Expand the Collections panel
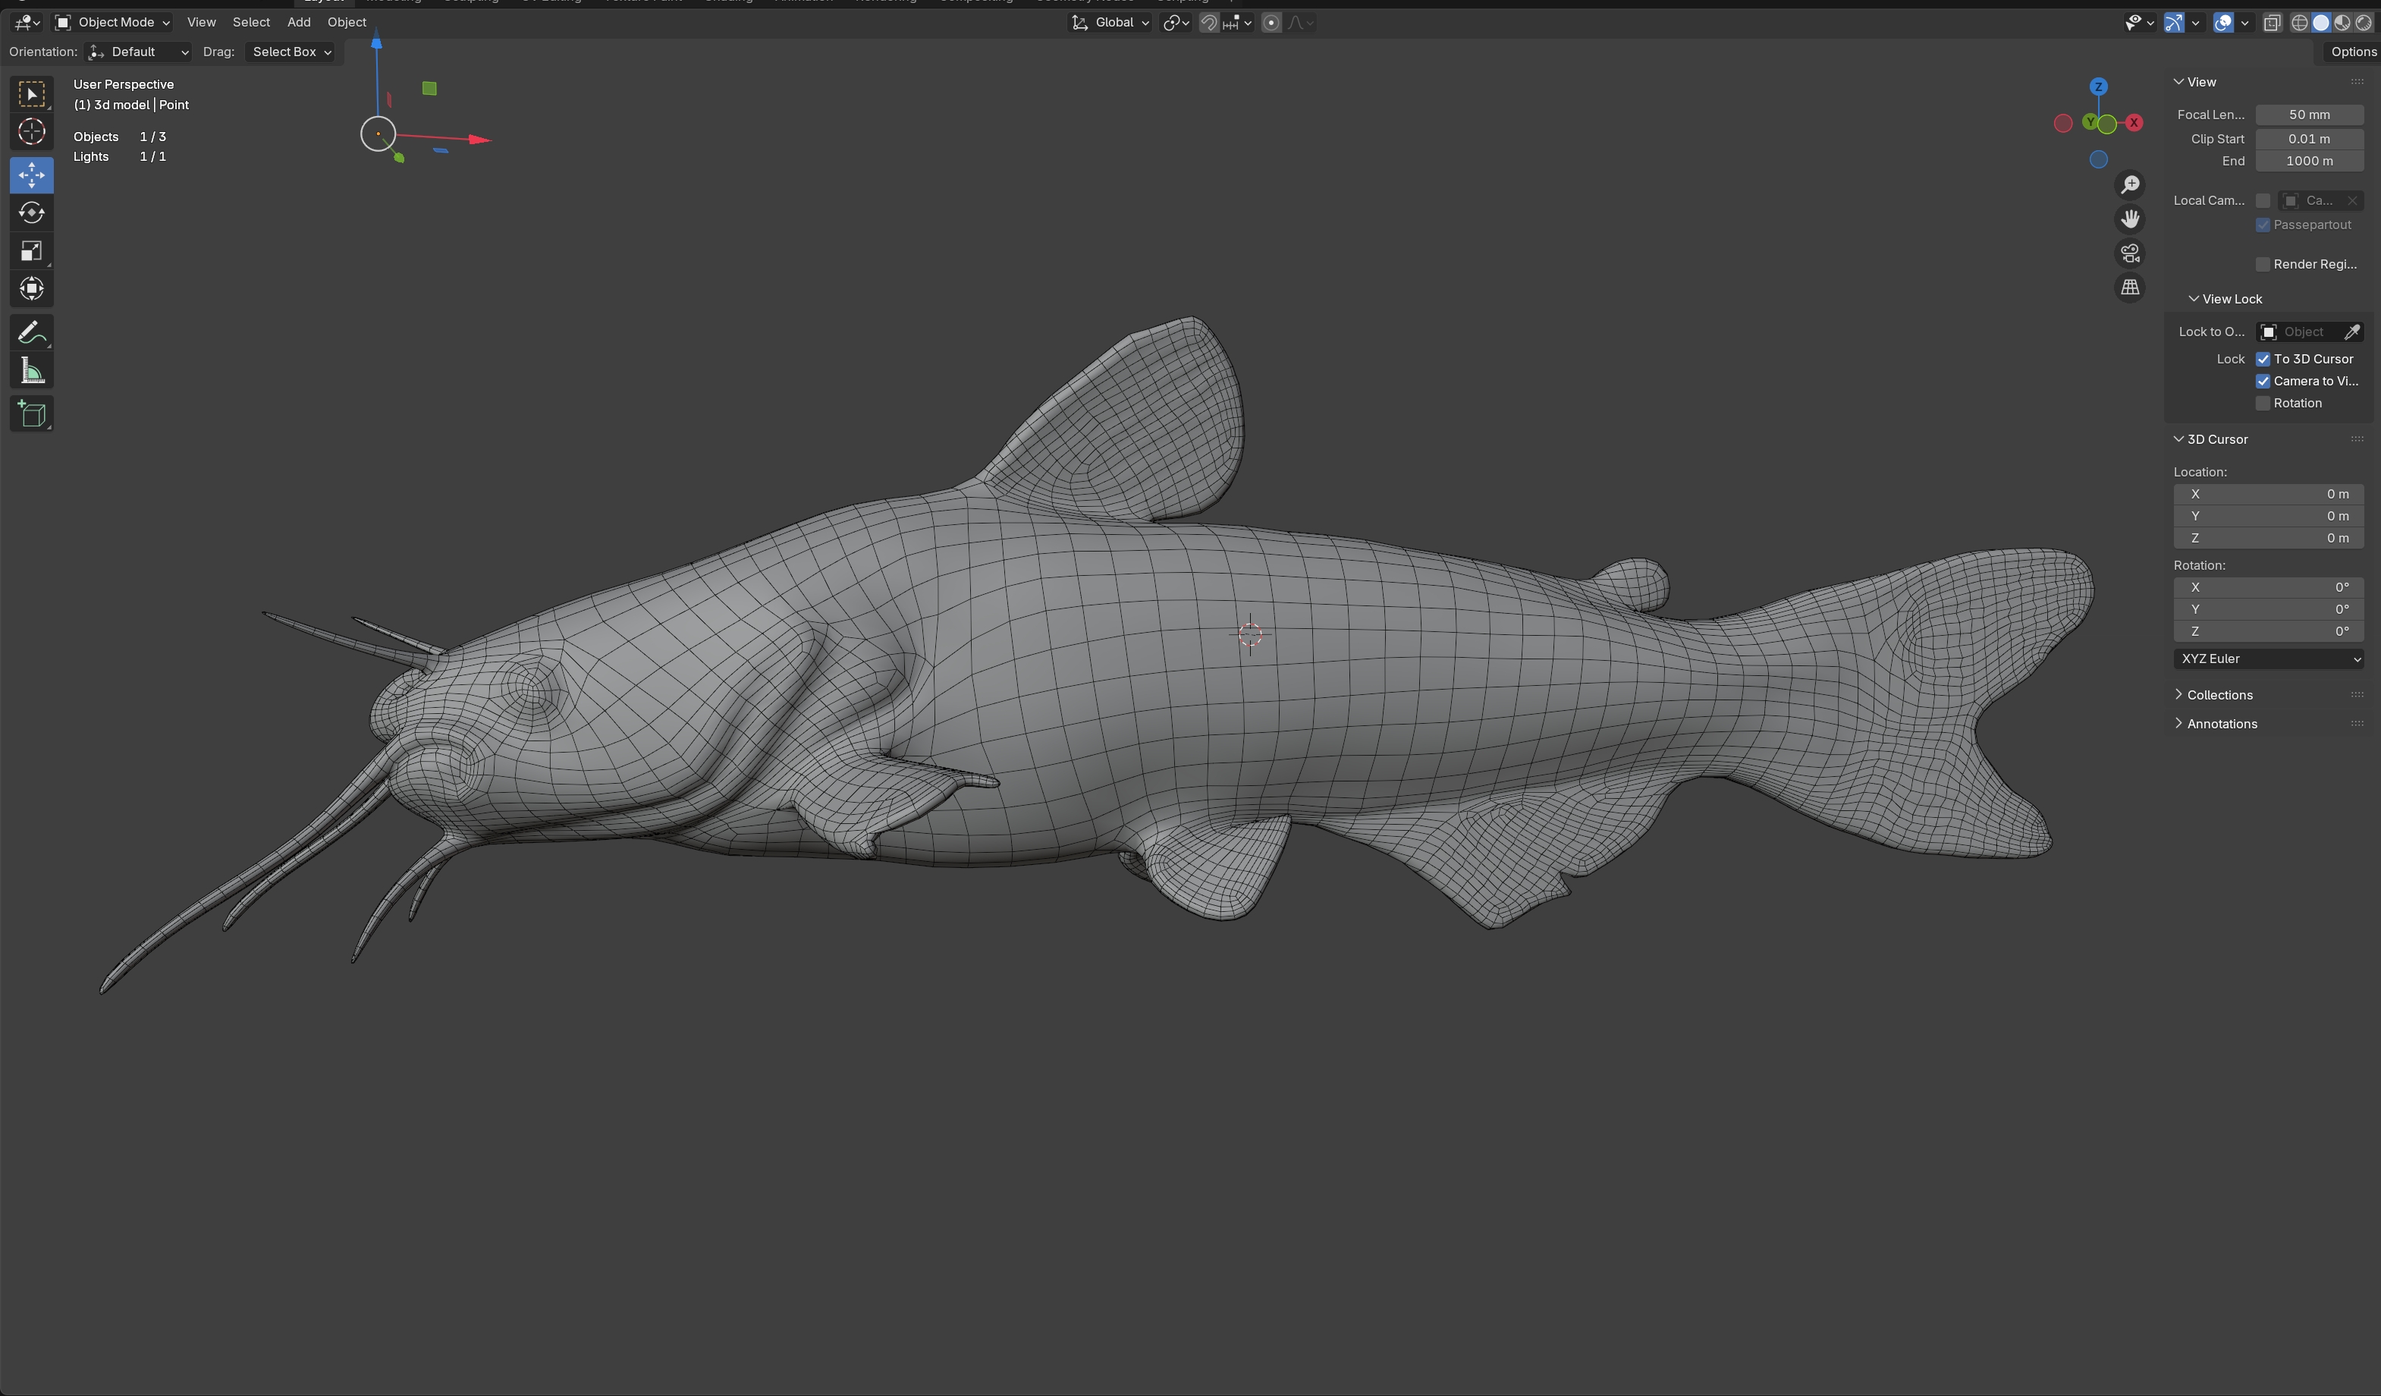2381x1396 pixels. point(2219,695)
